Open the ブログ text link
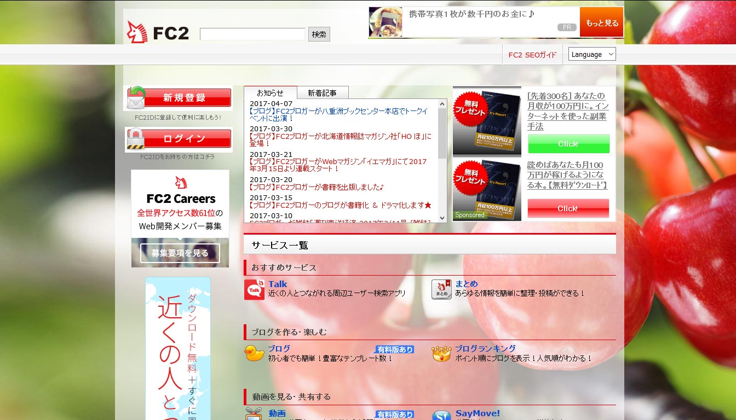 279,348
